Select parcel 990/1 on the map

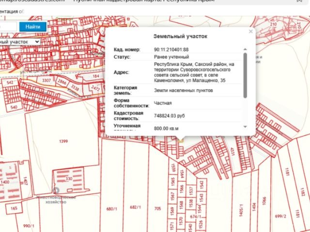(x=29, y=226)
